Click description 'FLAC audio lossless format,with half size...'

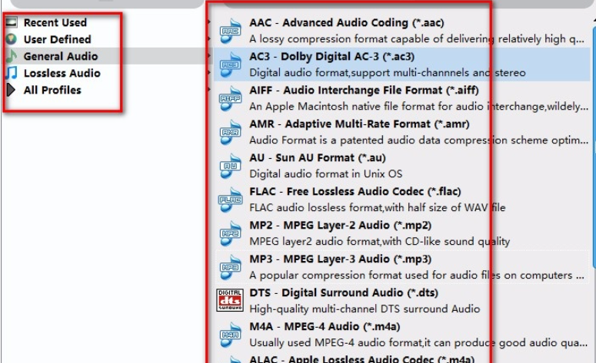tap(378, 208)
